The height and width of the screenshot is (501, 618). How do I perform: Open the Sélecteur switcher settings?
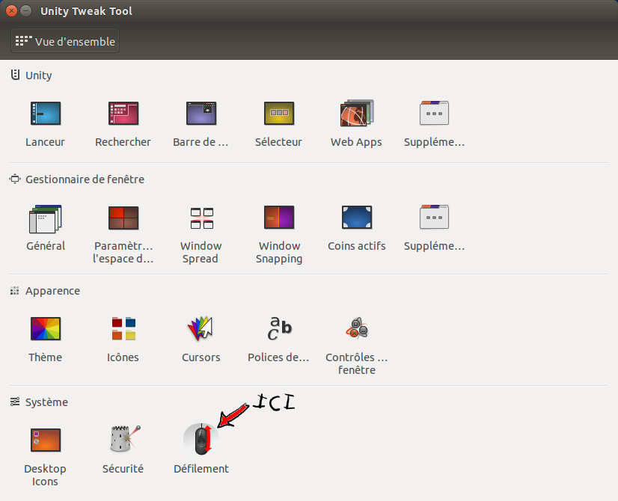coord(278,123)
